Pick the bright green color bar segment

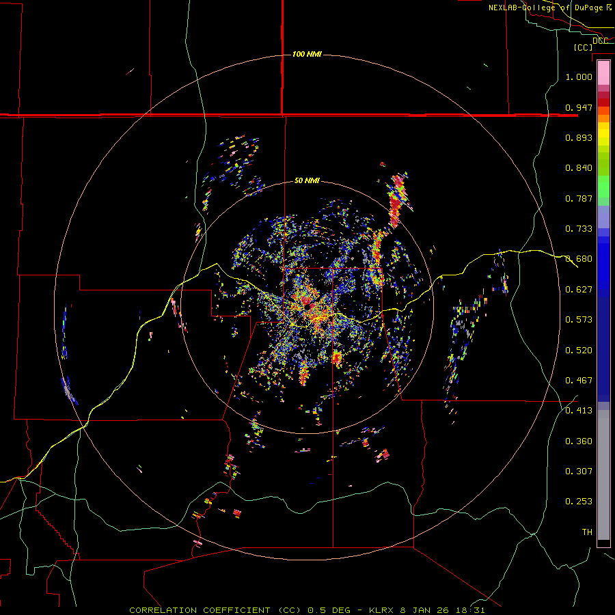coord(603,187)
